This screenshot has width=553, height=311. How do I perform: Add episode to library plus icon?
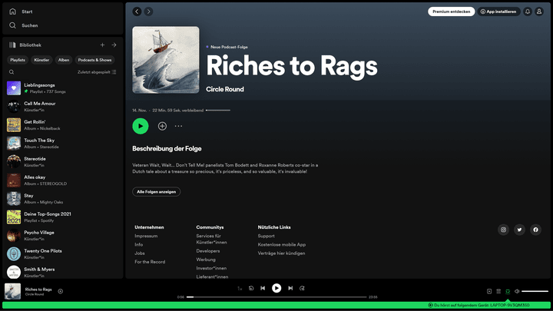coord(162,126)
